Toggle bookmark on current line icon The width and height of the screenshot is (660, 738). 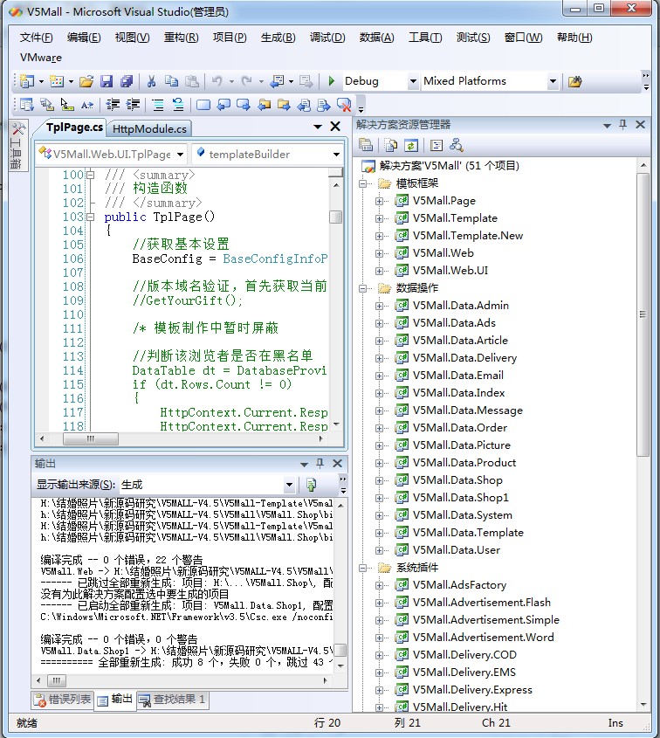click(203, 105)
